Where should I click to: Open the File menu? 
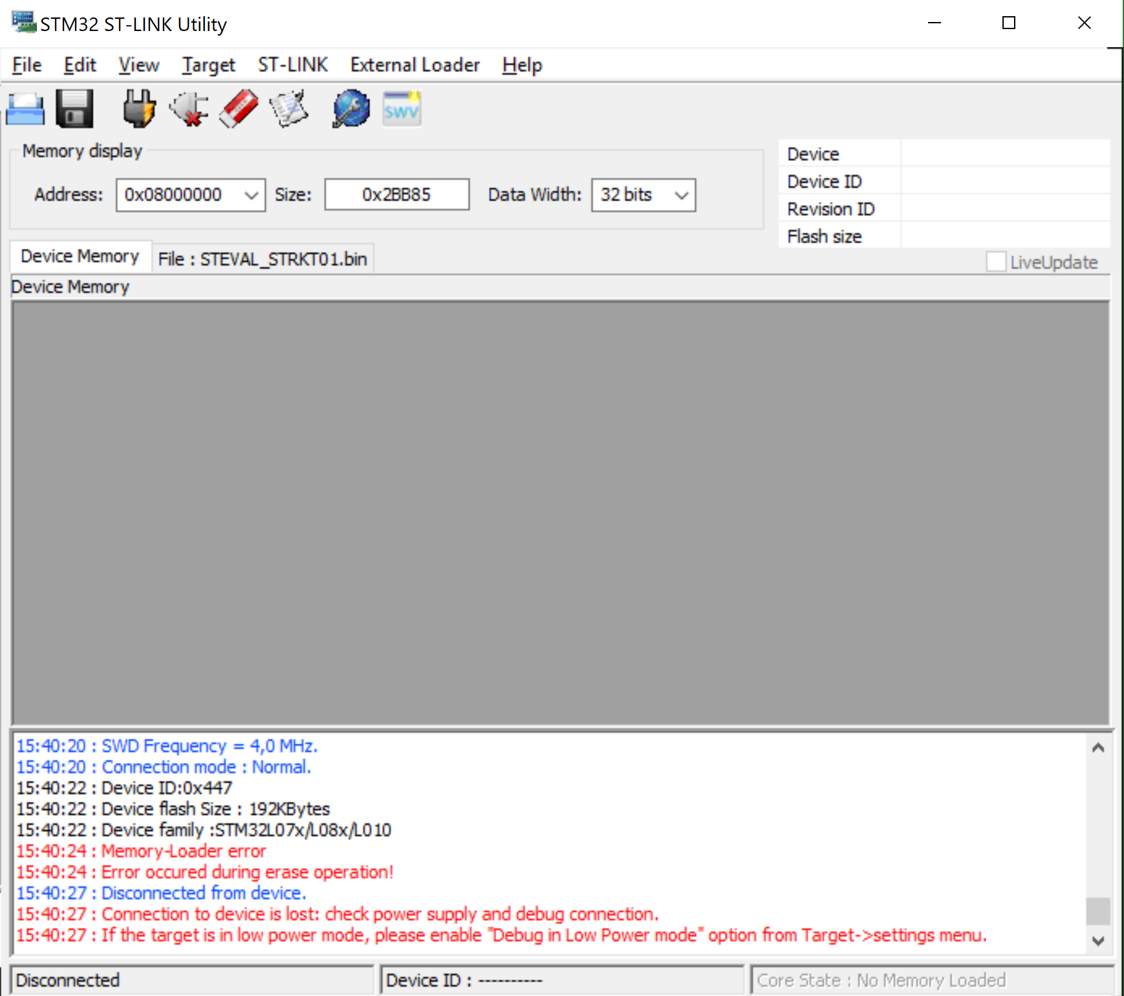pos(27,65)
